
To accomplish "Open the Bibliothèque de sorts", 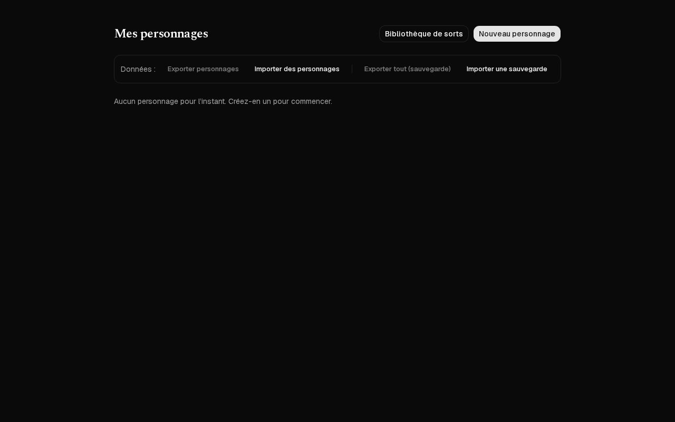I will (424, 34).
